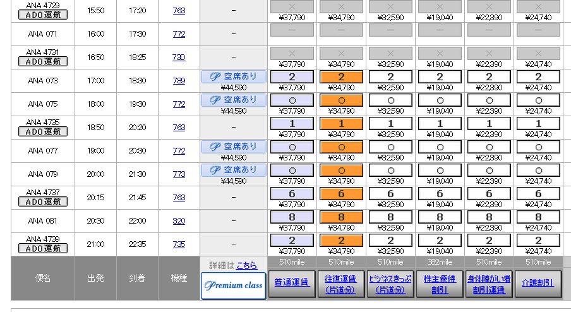This screenshot has width=571, height=312.
Task: Open the 往復運賃(片道分) fare header link
Action: click(x=341, y=284)
